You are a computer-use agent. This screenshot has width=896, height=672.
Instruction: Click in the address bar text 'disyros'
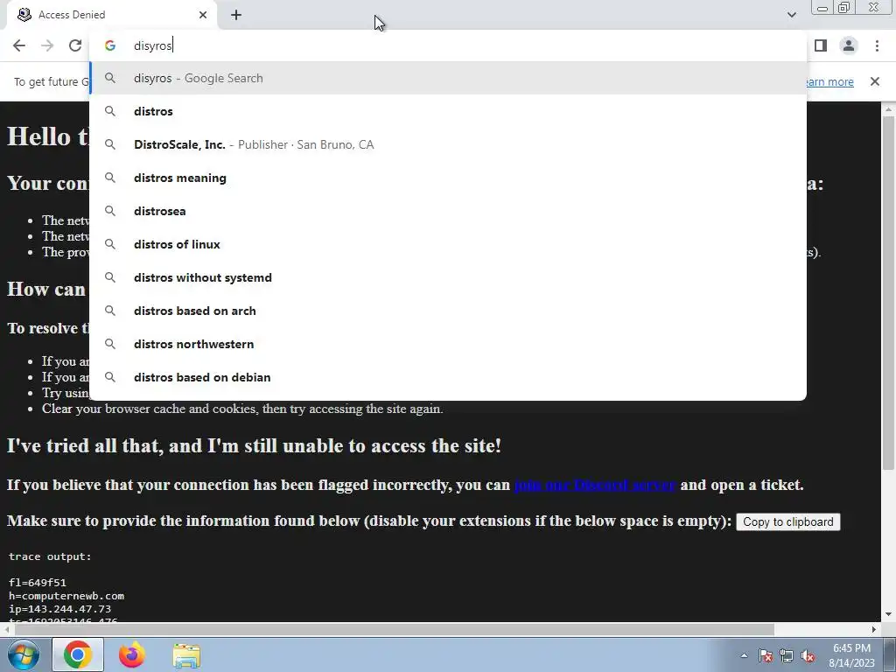click(152, 45)
